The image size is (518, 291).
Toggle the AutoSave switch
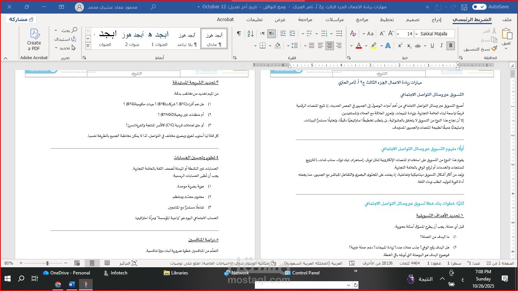[x=479, y=7]
